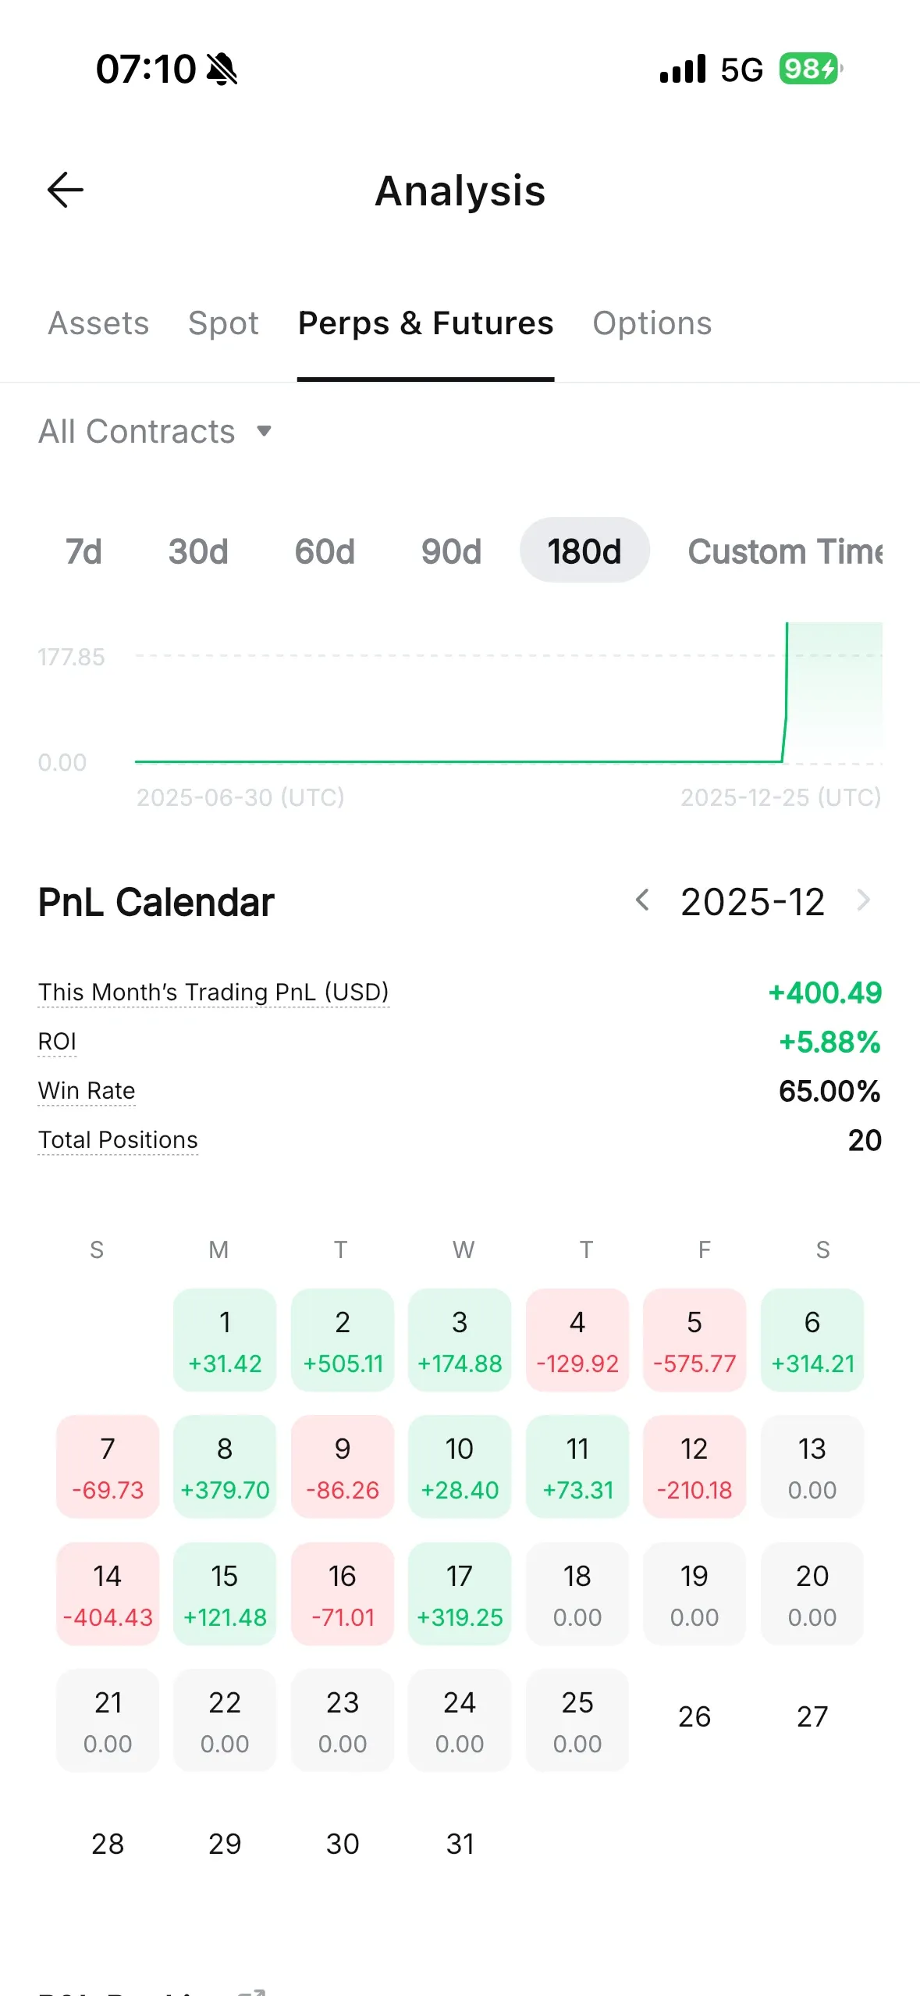Screen dimensions: 920x1996
Task: Open December 5 cell showing -575.77
Action: (x=694, y=1340)
